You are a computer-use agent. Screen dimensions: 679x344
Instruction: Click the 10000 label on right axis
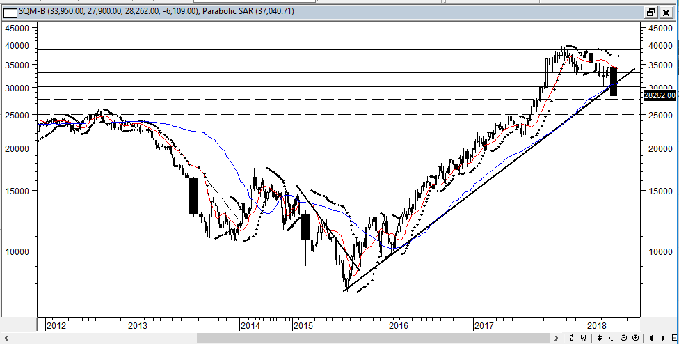[661, 251]
